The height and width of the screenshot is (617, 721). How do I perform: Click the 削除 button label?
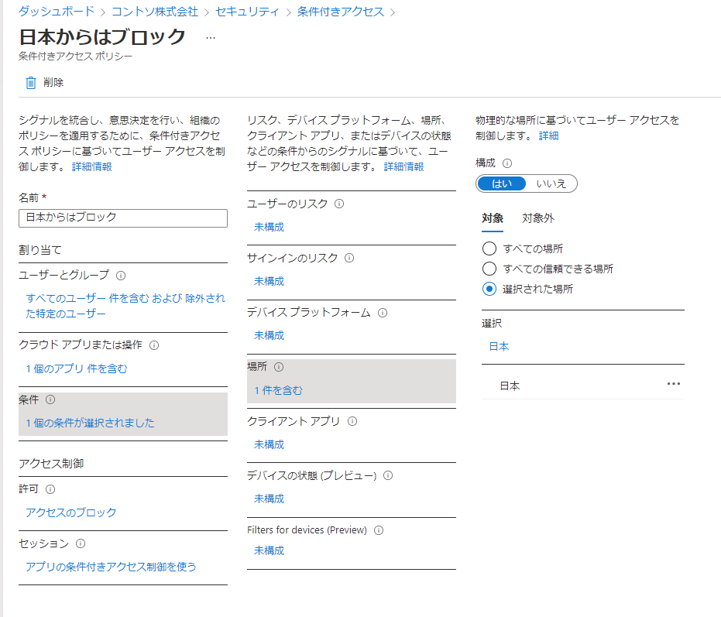53,83
